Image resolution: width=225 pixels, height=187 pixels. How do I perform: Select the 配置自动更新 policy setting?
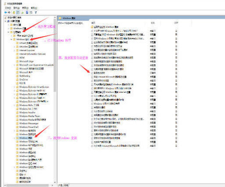pyautogui.click(x=99, y=73)
